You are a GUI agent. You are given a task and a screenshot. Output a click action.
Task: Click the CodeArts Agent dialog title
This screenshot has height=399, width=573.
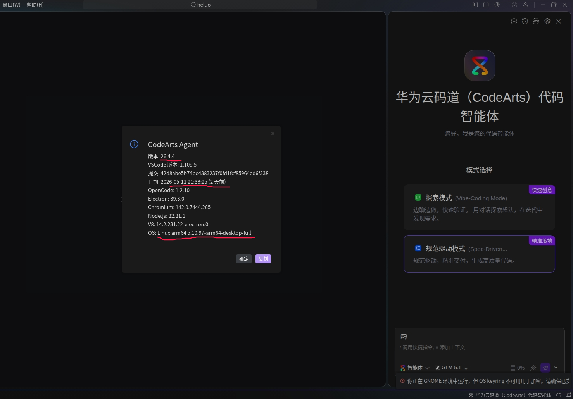point(173,144)
